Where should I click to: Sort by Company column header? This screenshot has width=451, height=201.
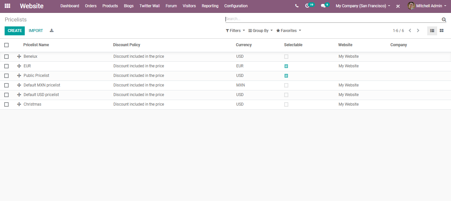[399, 45]
